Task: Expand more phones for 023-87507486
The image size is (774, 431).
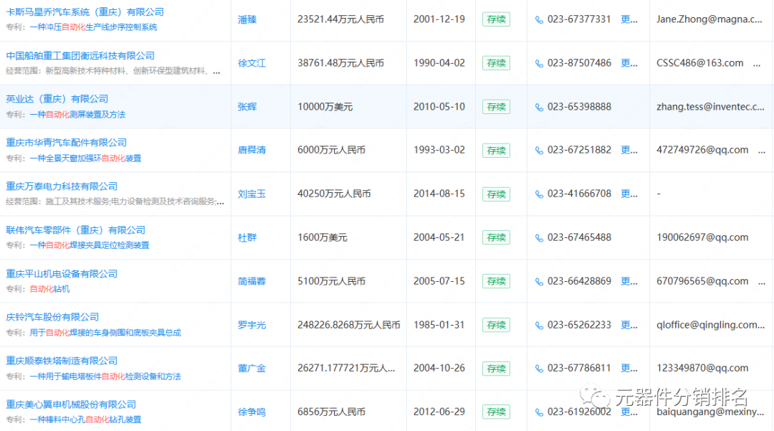Action: [629, 63]
